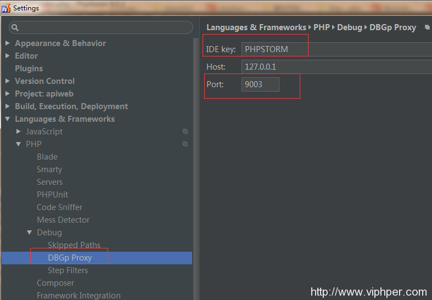Click the Port label
432x300 pixels.
(215, 84)
